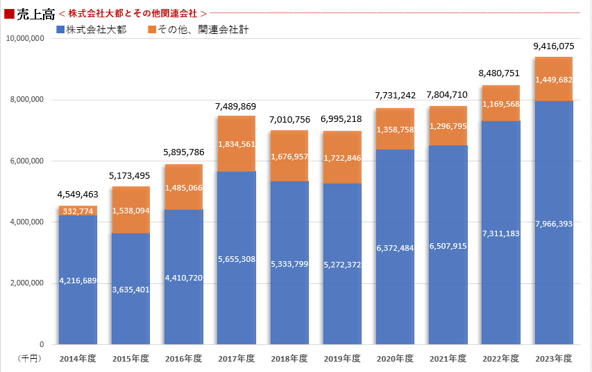This screenshot has height=372, width=592.
Task: Click the blue bar value 6,507,915
Action: (x=448, y=246)
